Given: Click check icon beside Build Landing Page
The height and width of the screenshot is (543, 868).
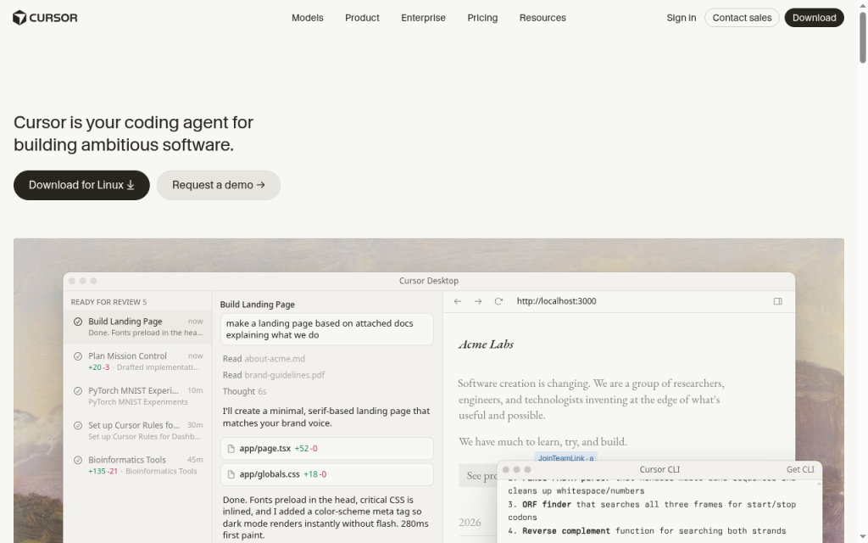Looking at the screenshot, I should [x=78, y=322].
